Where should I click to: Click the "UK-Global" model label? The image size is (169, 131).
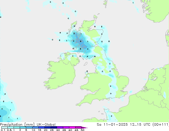pos(46,125)
